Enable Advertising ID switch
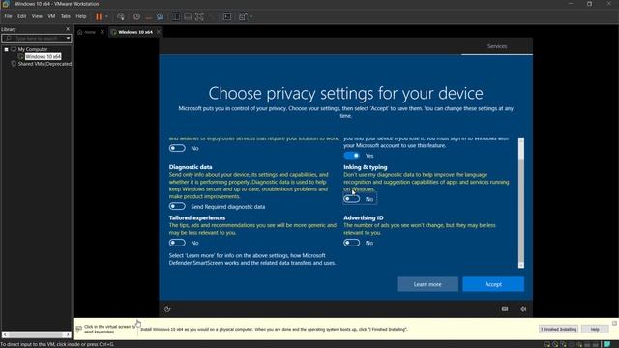Screen dimensions: 619x348 [351, 243]
